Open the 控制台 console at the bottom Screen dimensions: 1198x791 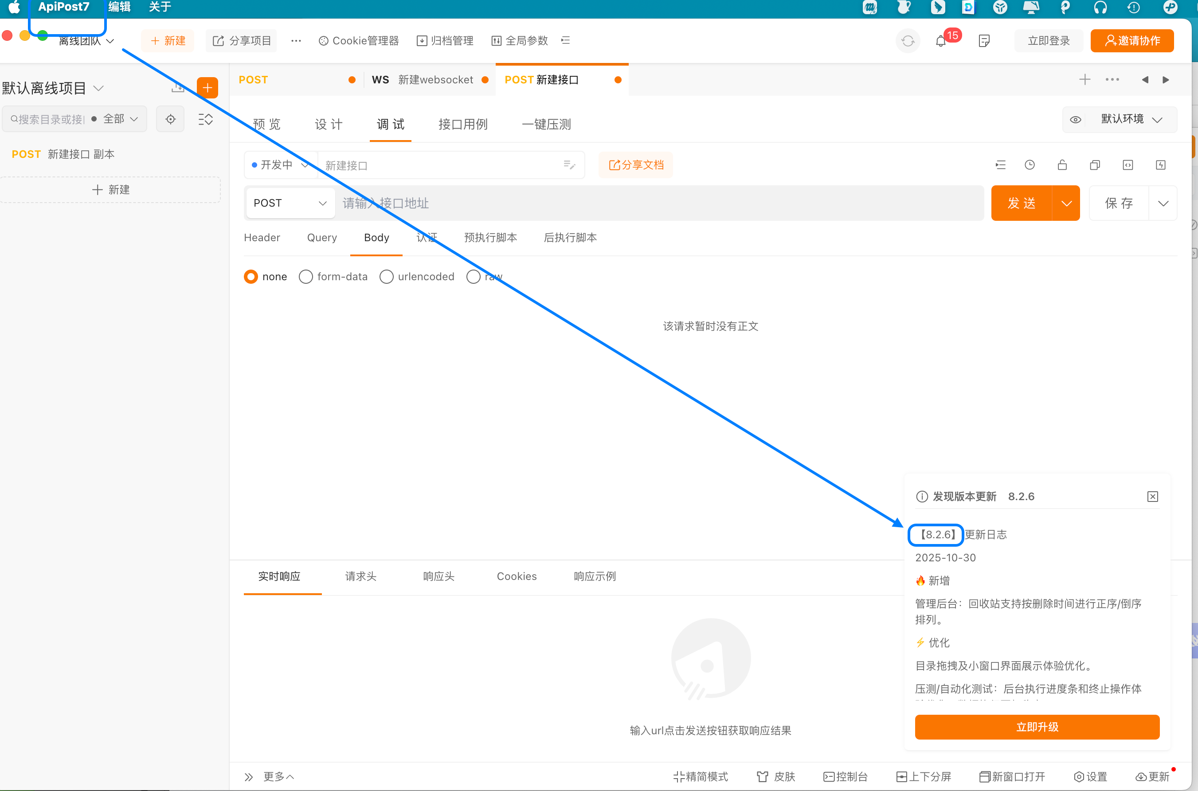click(x=846, y=776)
